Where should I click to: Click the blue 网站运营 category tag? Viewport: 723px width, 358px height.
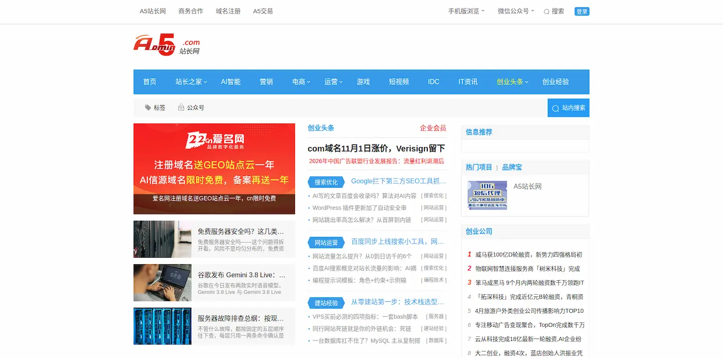pyautogui.click(x=326, y=243)
